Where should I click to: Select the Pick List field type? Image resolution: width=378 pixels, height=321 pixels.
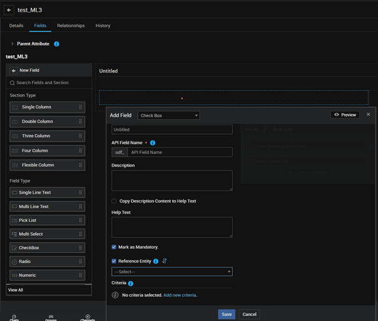[47, 220]
